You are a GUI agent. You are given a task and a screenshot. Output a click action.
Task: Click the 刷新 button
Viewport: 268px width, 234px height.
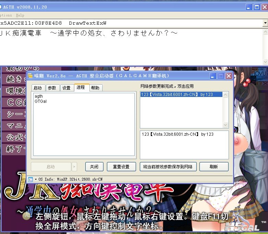point(214,167)
